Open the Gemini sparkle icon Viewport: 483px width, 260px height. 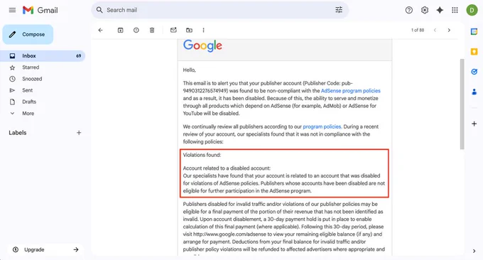440,10
